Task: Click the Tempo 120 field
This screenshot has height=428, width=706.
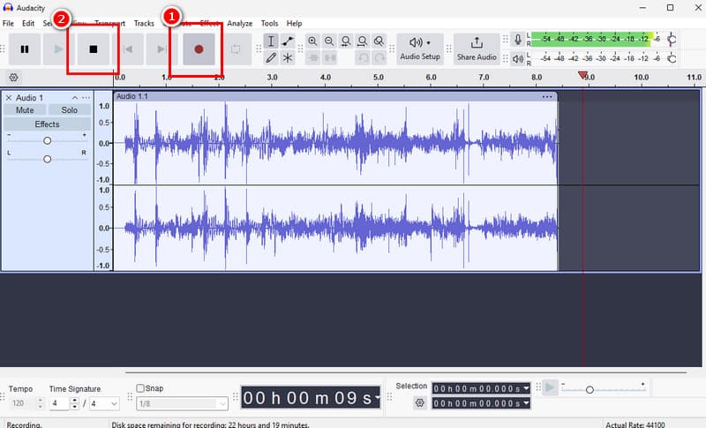Action: (x=21, y=403)
